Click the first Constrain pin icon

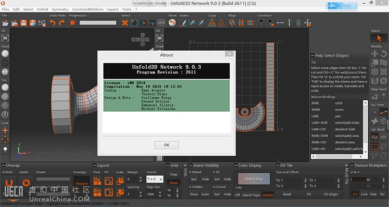coord(261,23)
